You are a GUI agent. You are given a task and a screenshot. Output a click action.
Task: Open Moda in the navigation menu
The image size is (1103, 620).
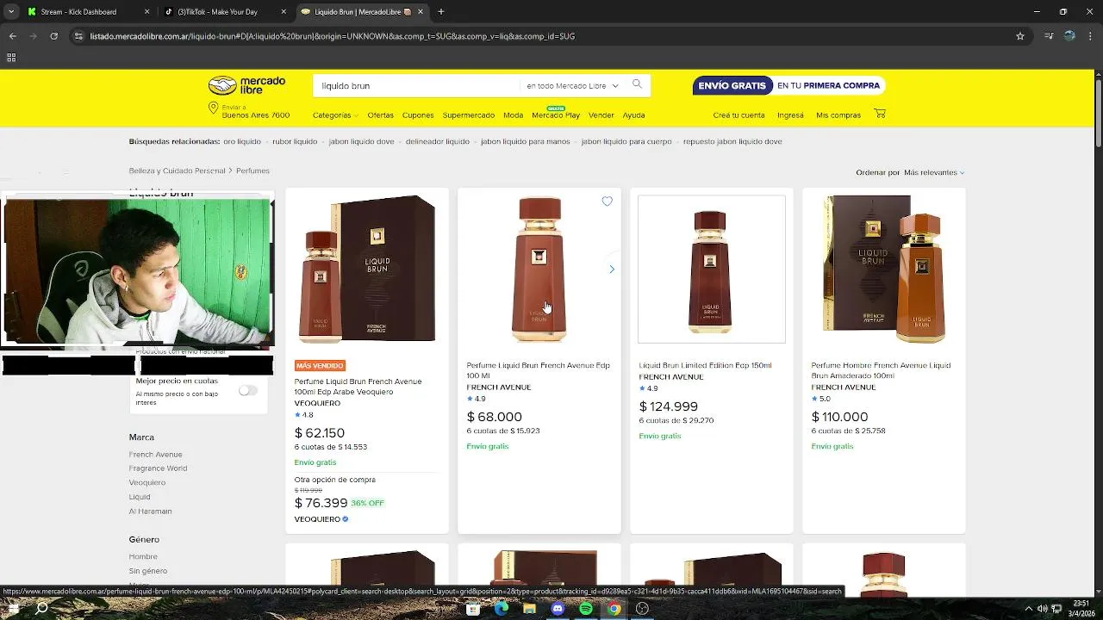tap(514, 115)
